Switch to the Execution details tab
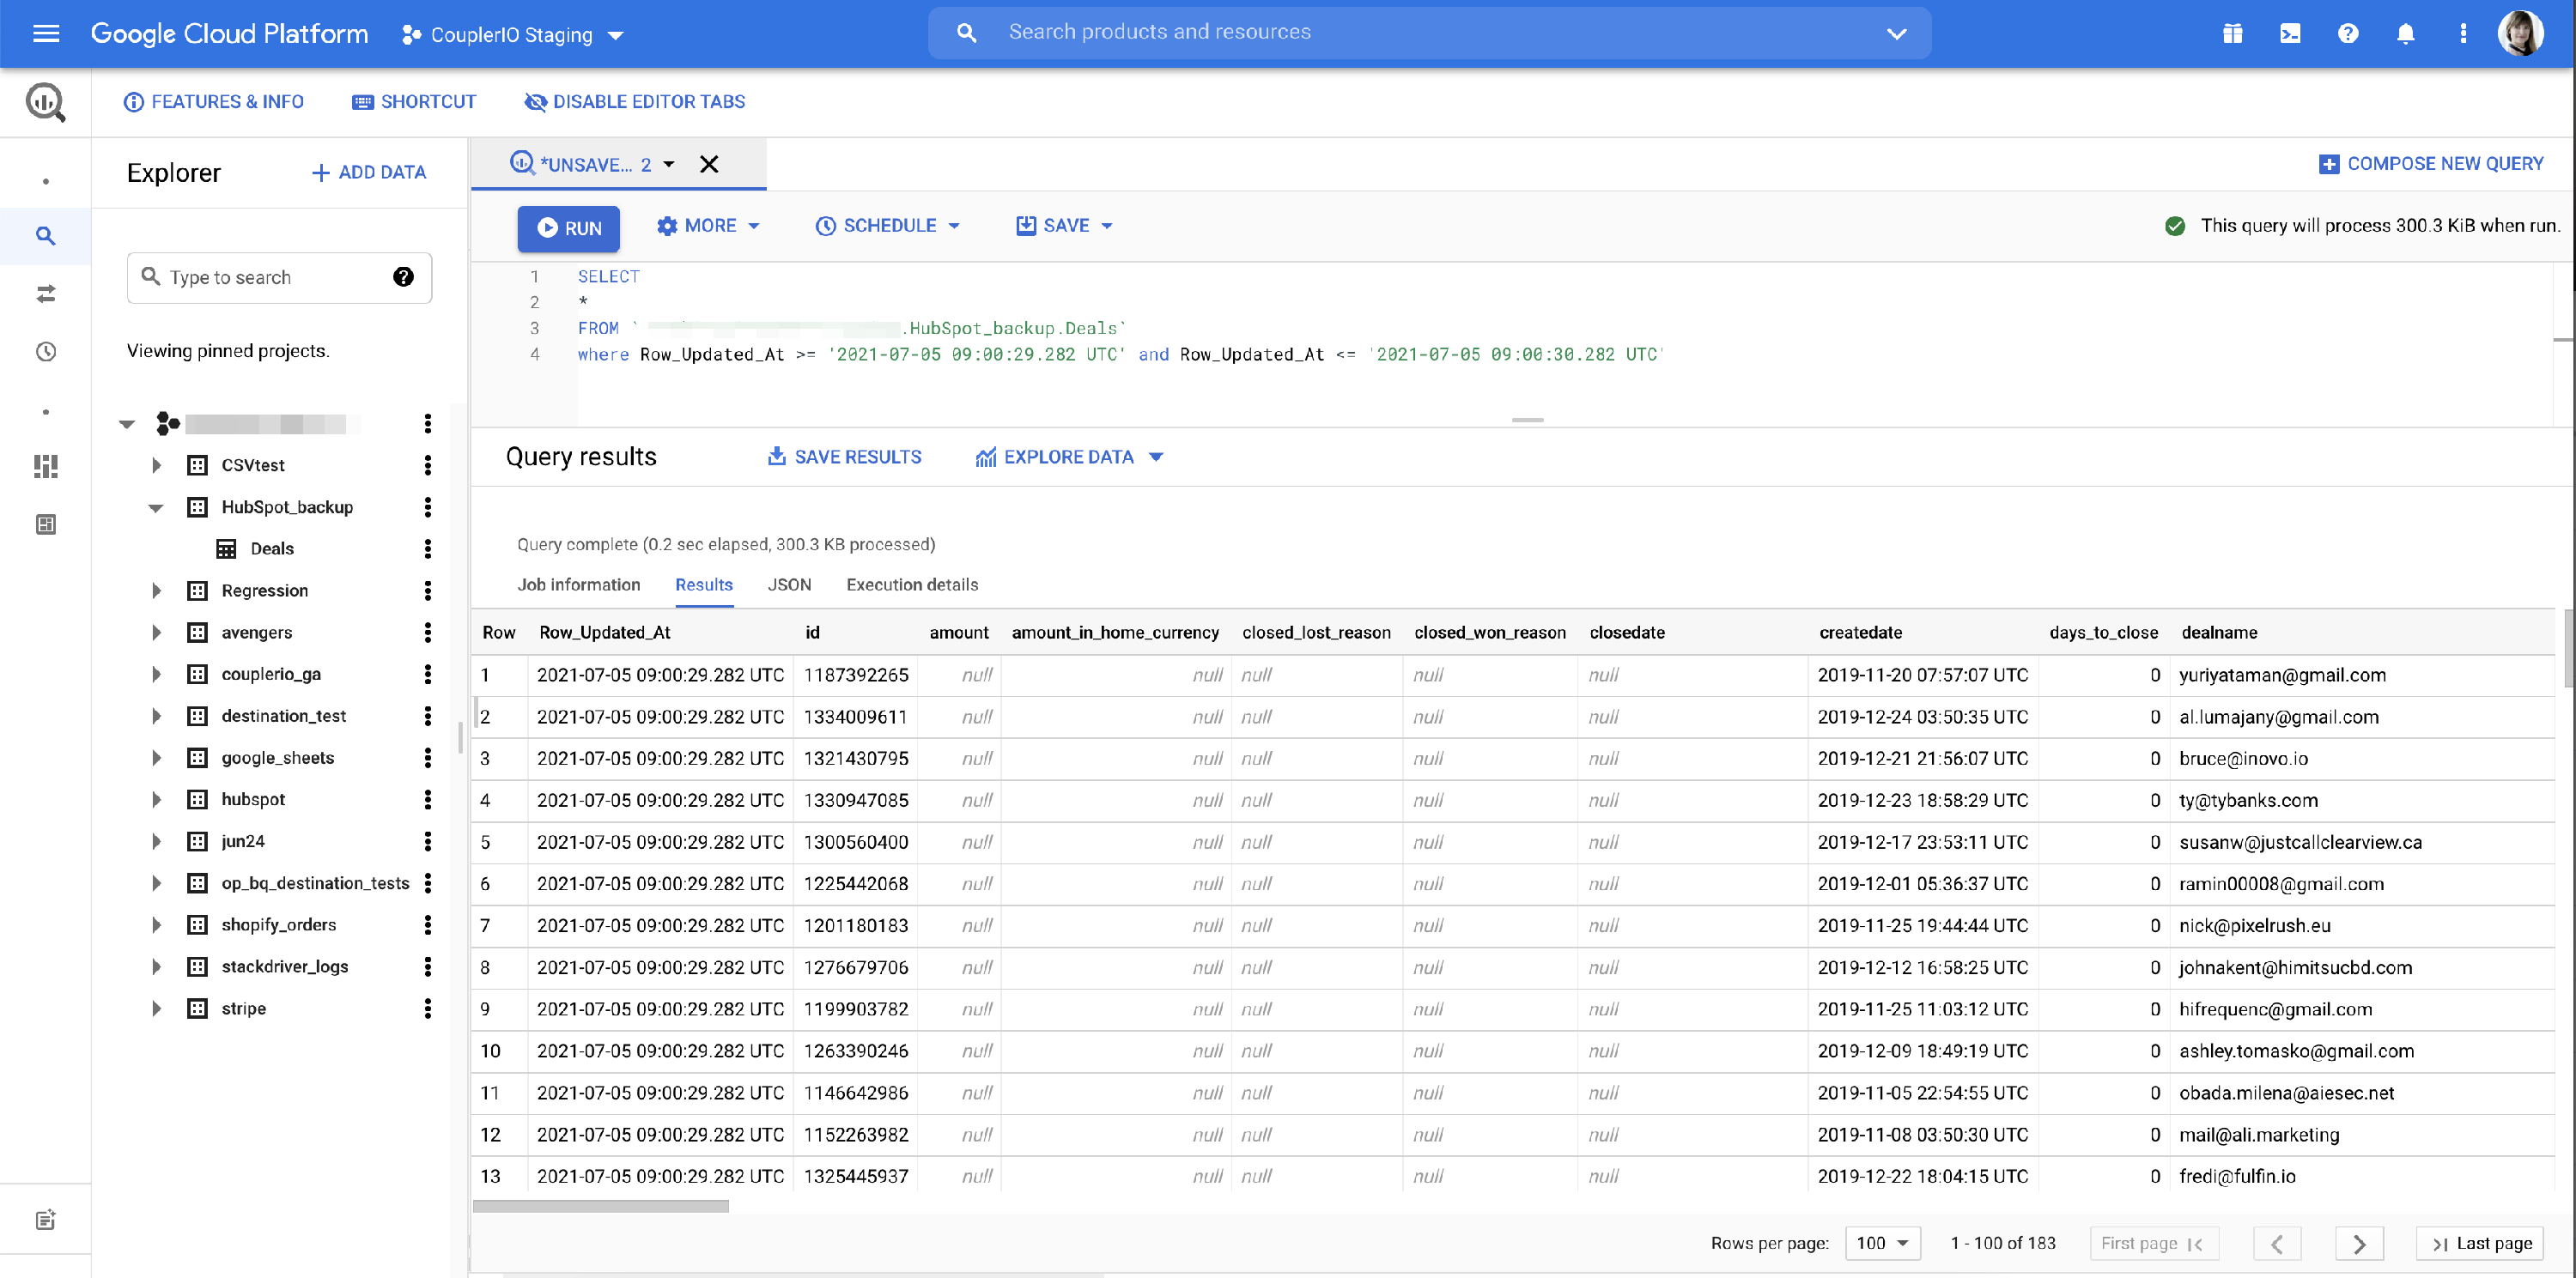The width and height of the screenshot is (2576, 1278). coord(912,585)
